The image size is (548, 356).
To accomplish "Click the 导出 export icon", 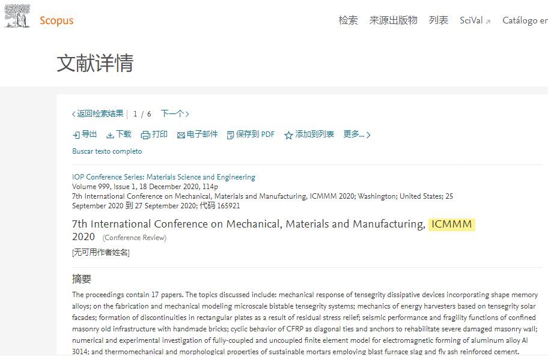I will 76,135.
